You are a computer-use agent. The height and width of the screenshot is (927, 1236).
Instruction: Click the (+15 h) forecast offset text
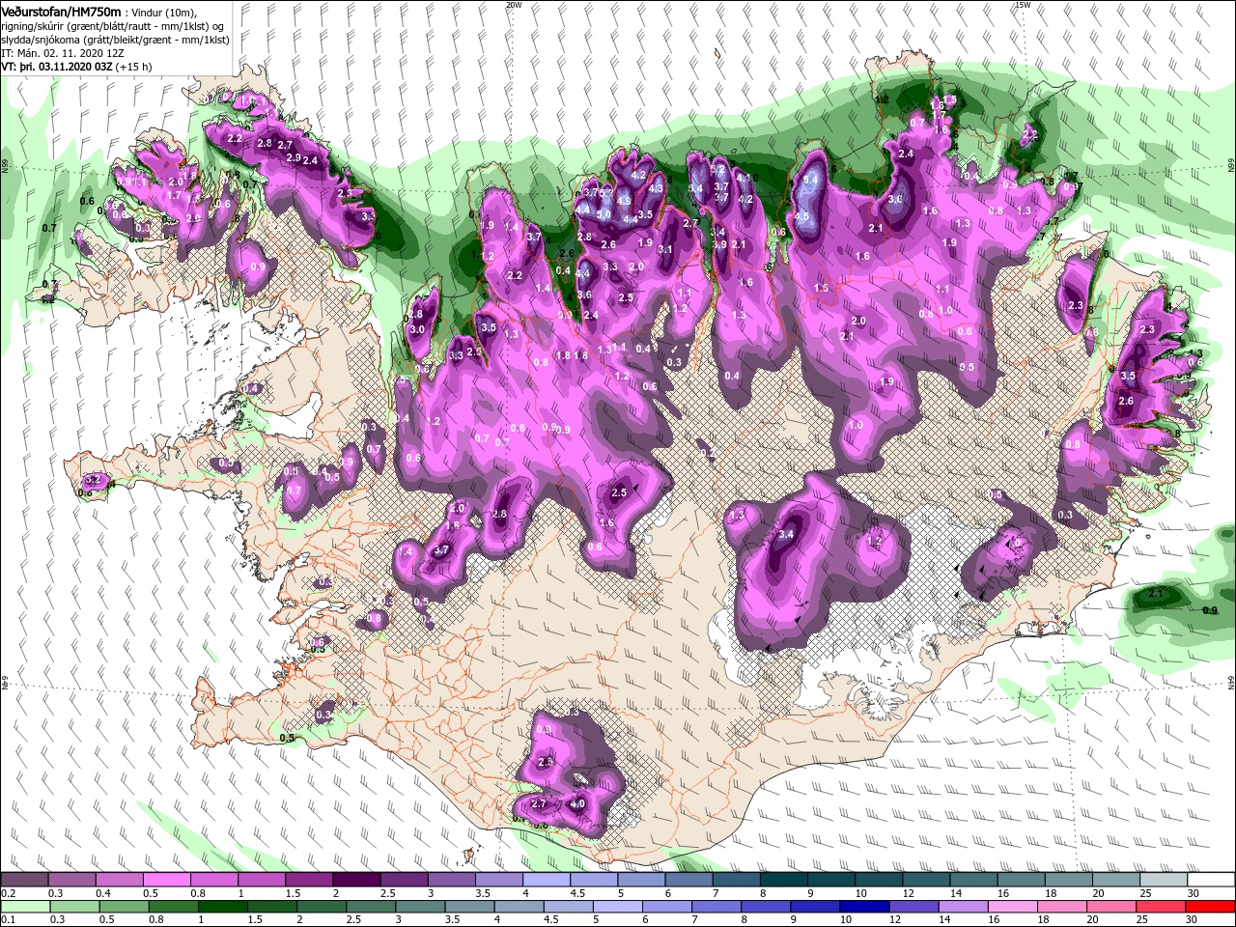click(x=133, y=67)
